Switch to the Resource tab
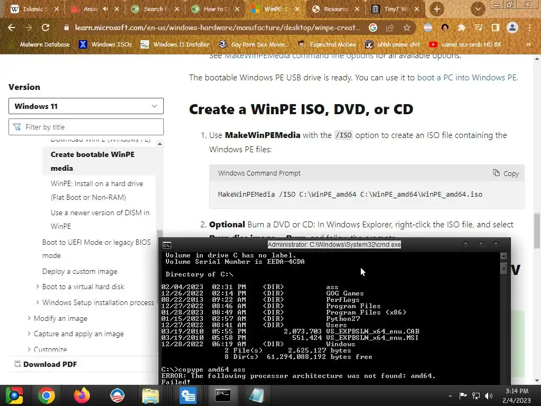The image size is (541, 406). 335,9
